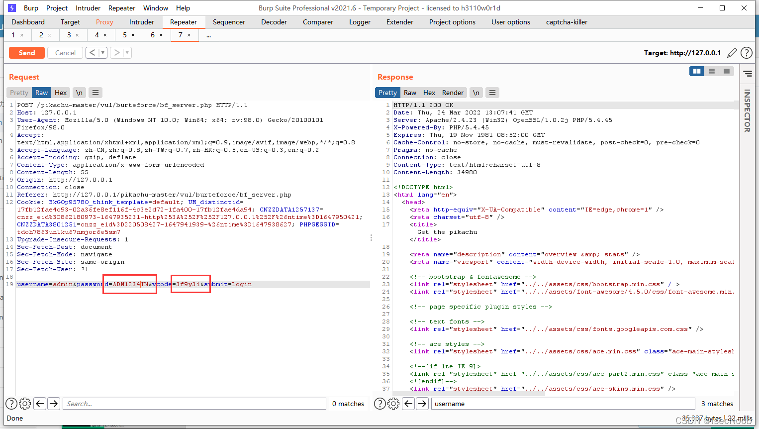Open Response search settings gear
Screen dimensions: 759x429
click(x=393, y=404)
